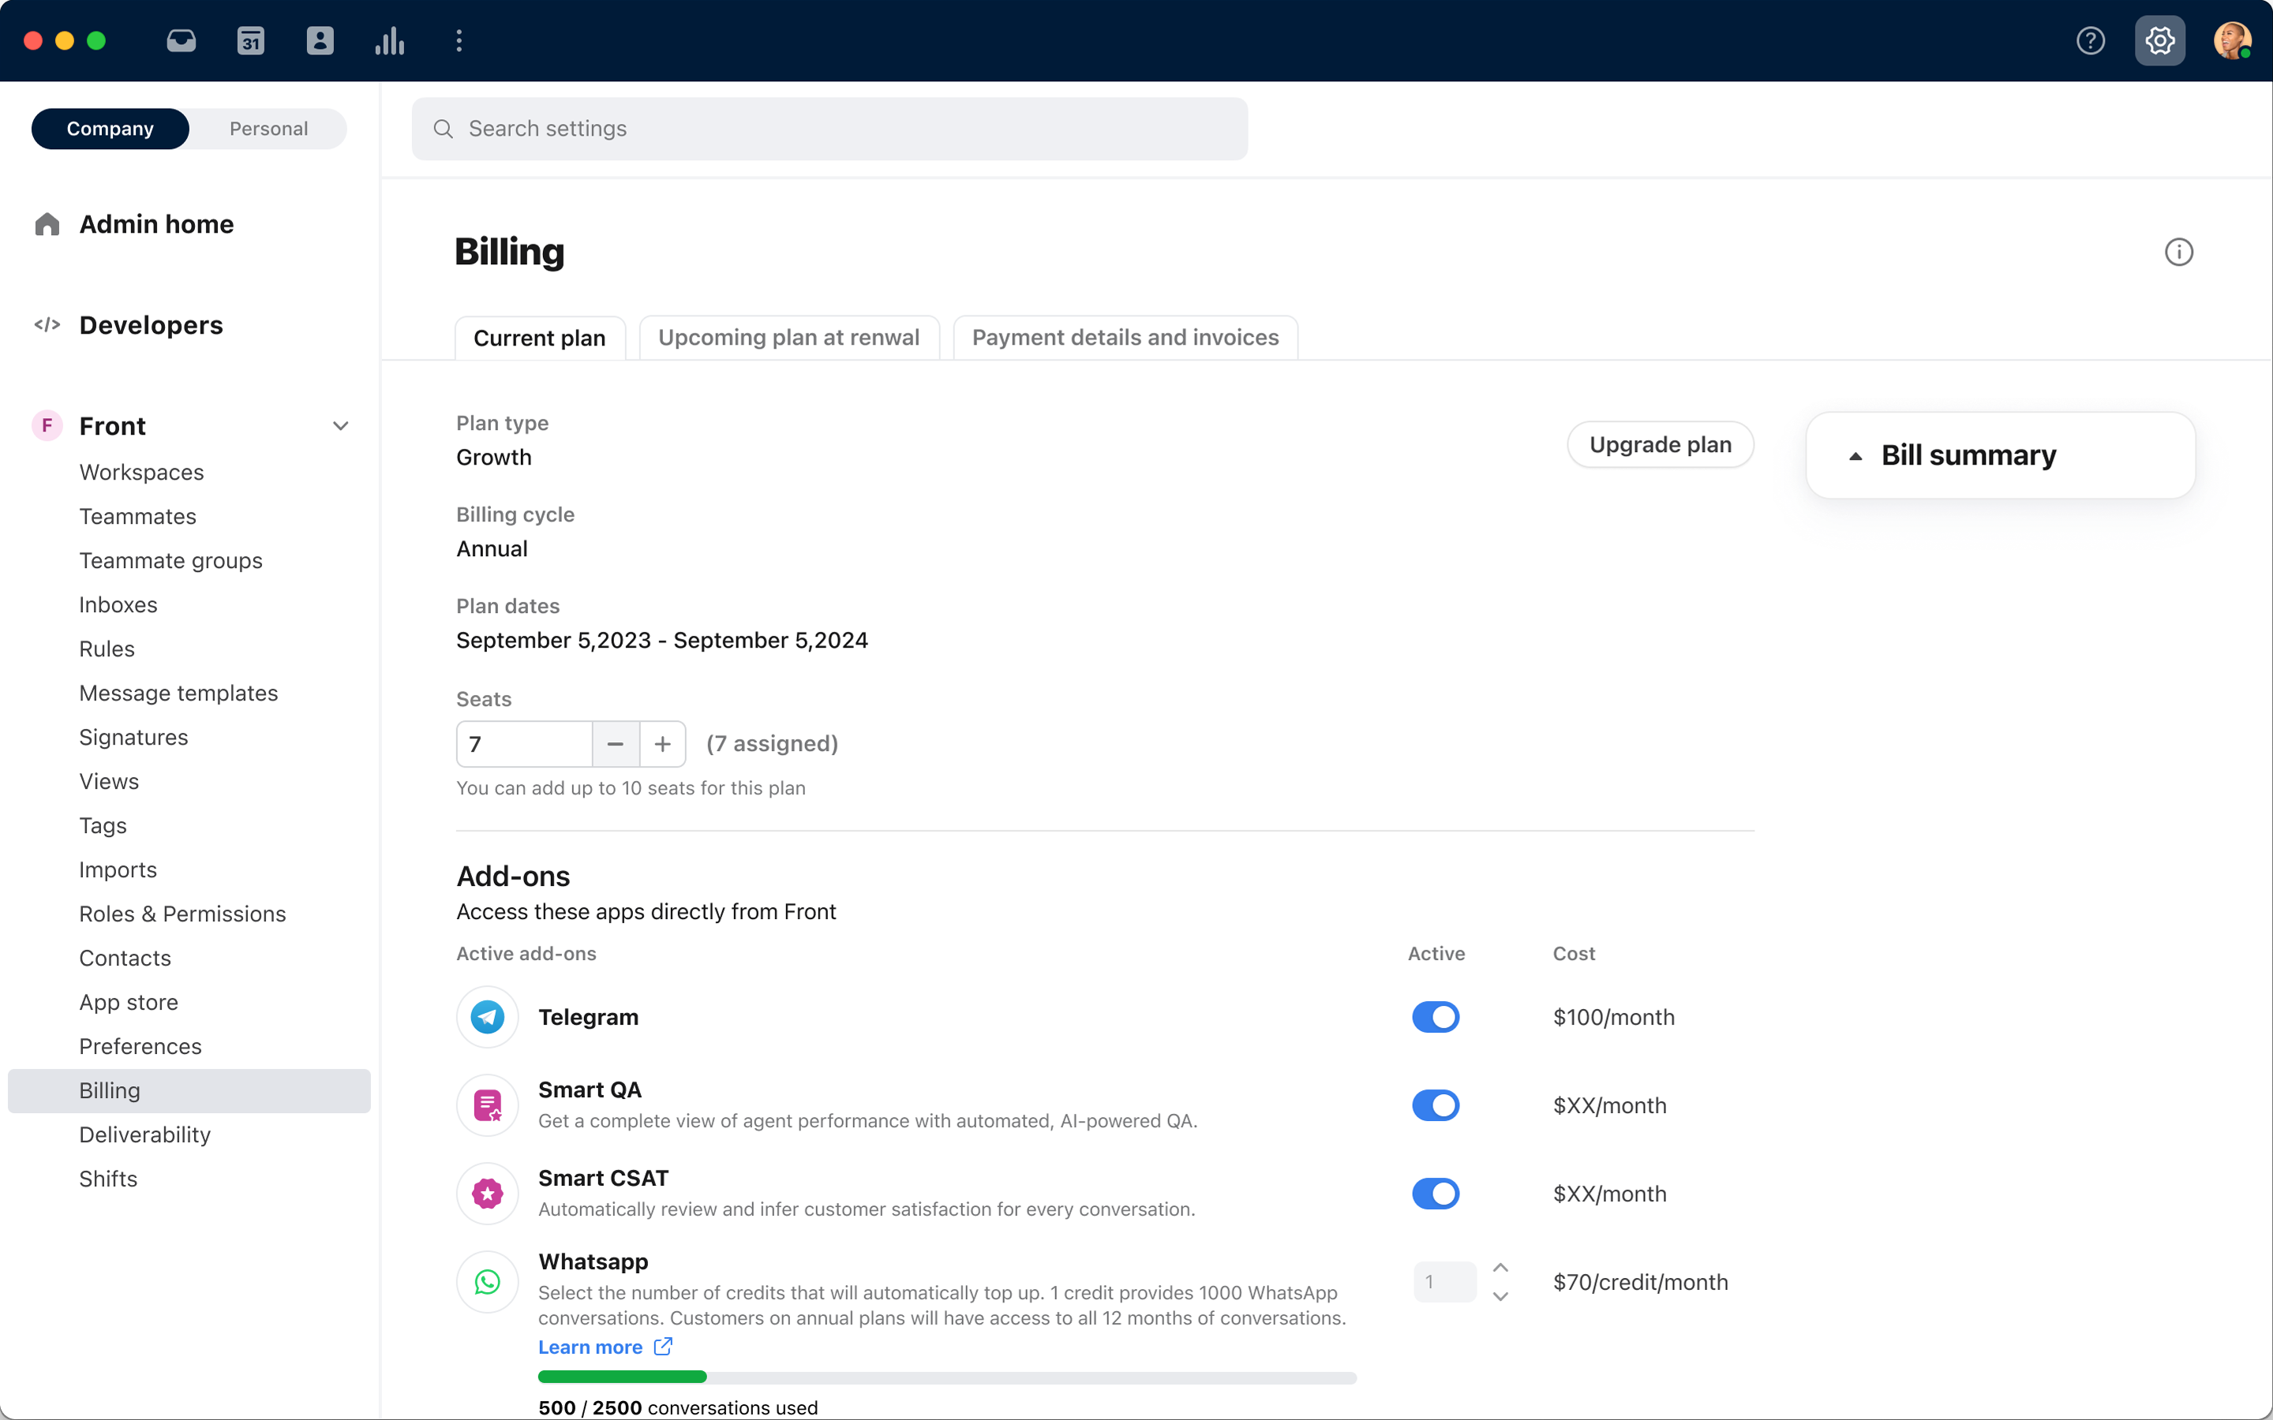Open the inbox icon in top bar
Screen dimensions: 2273x1420
coord(182,40)
